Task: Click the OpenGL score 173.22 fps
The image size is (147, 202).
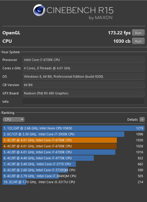Action: coord(119,33)
